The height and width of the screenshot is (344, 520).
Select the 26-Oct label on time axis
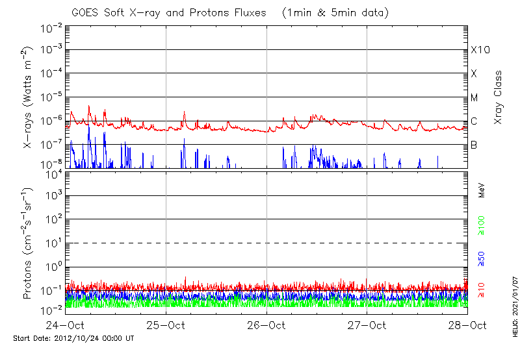(x=266, y=325)
